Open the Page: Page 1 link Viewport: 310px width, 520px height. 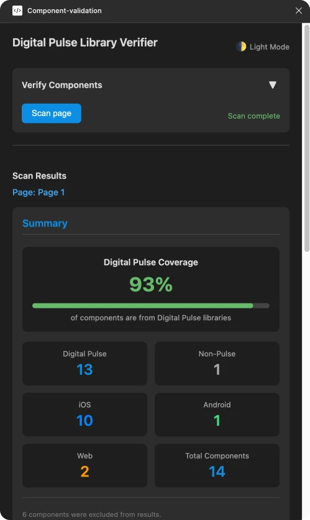[x=39, y=192]
